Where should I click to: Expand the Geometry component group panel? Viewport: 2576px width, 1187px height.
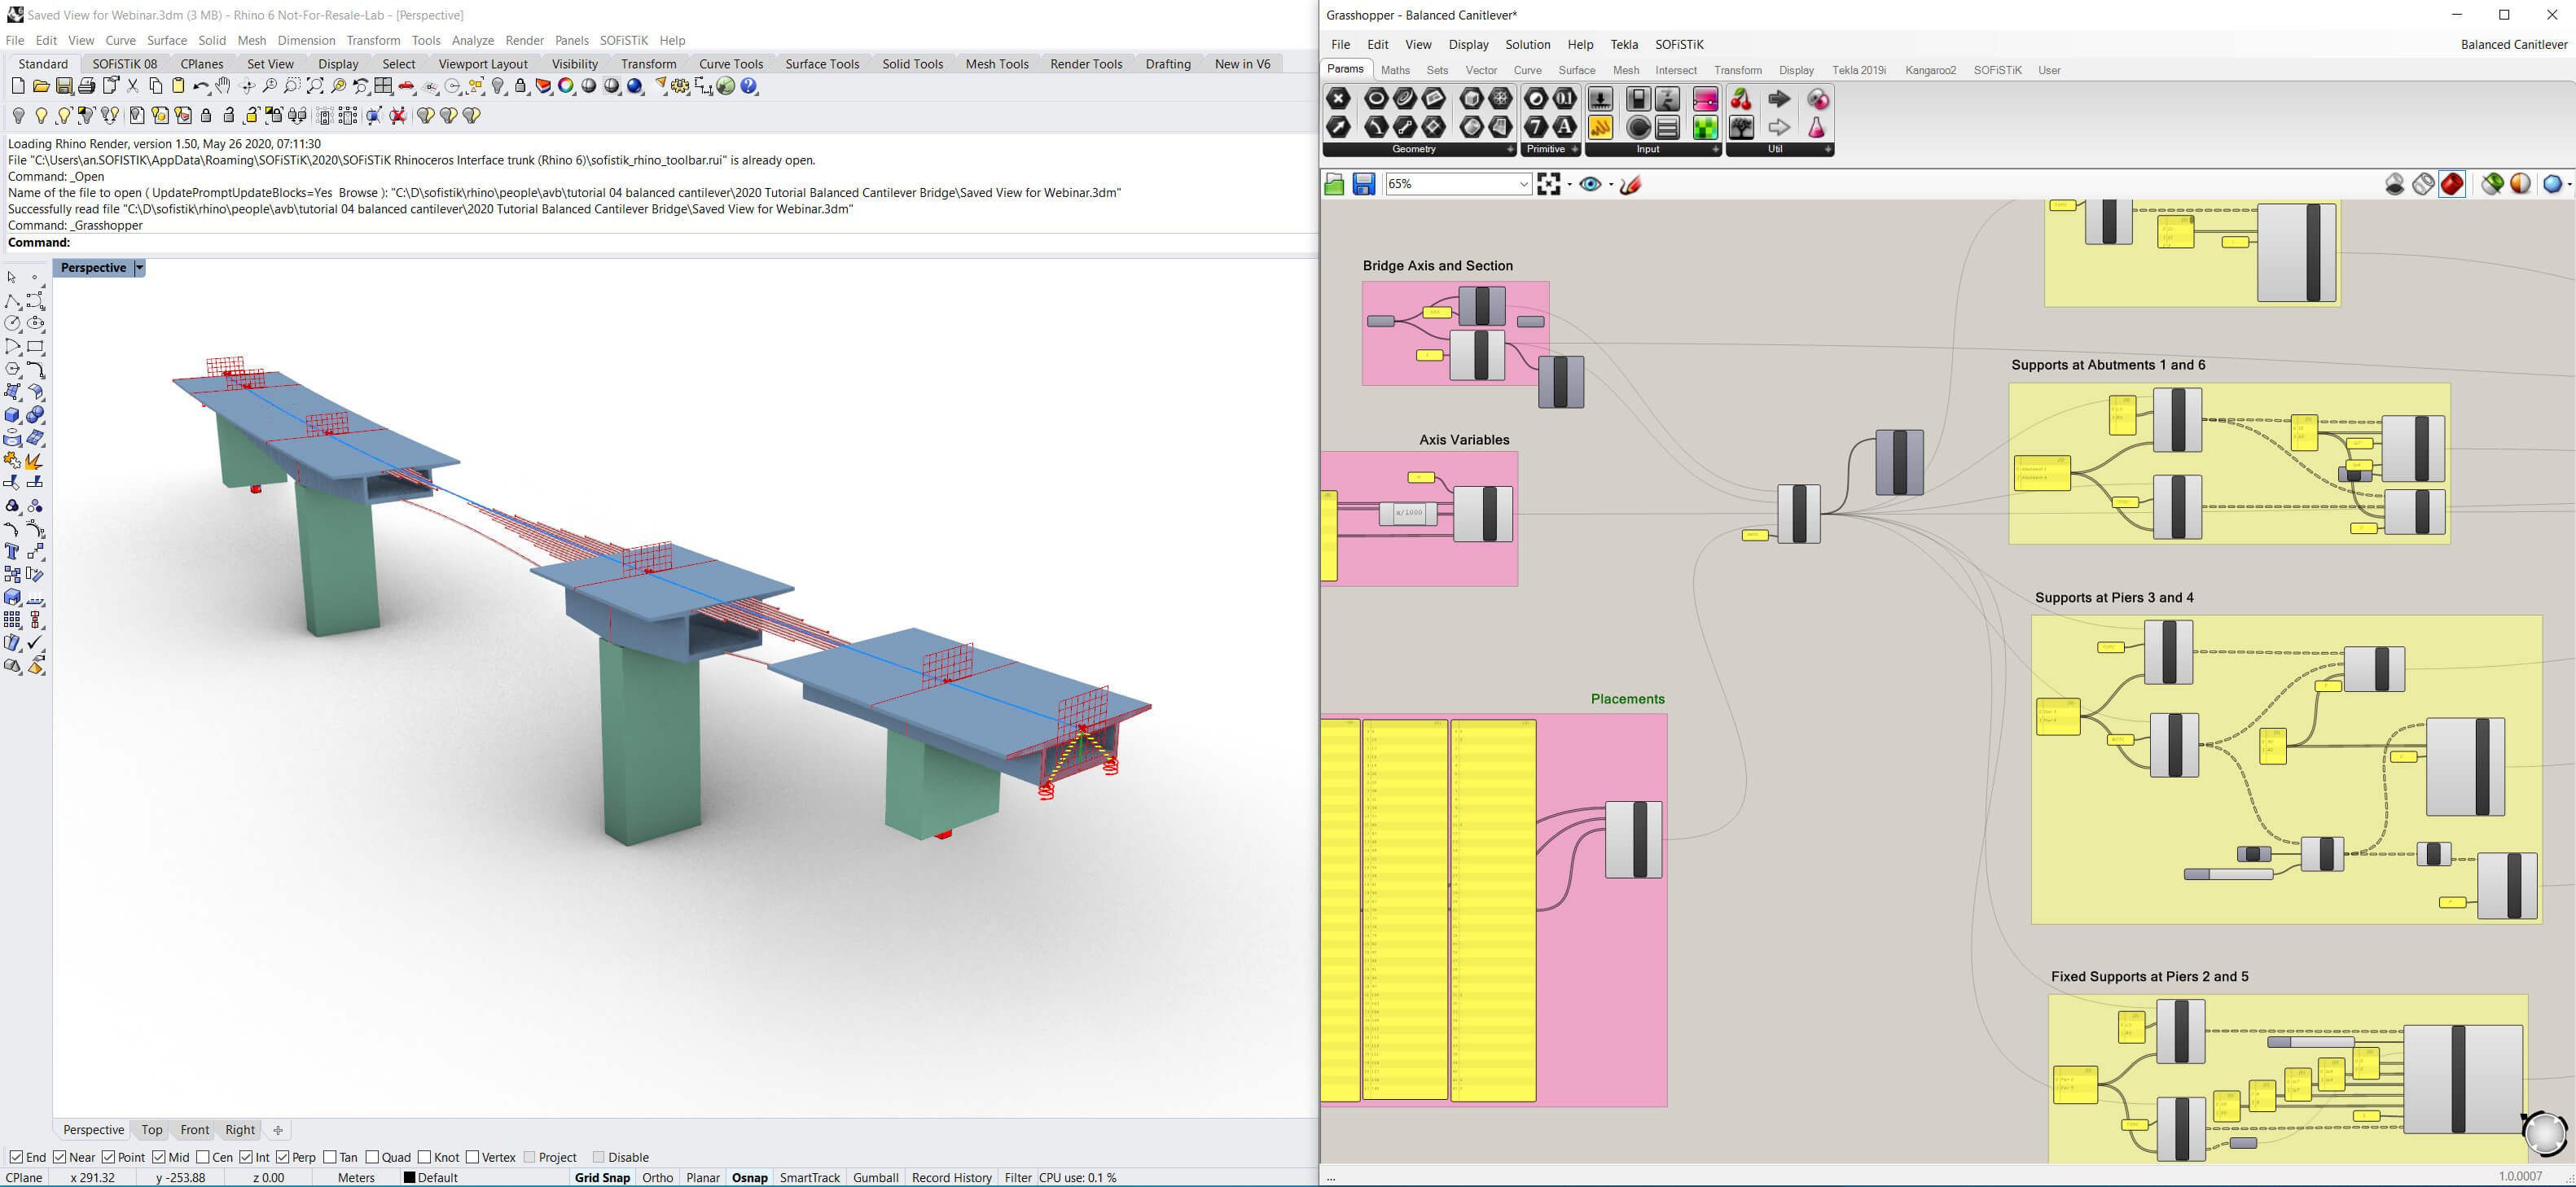click(1510, 149)
